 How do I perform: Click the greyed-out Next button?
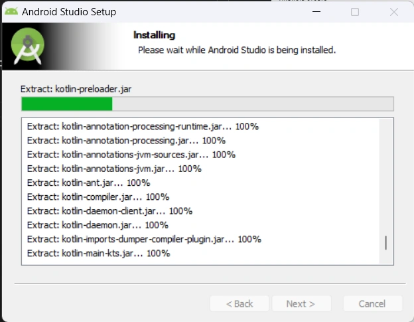[x=301, y=303]
